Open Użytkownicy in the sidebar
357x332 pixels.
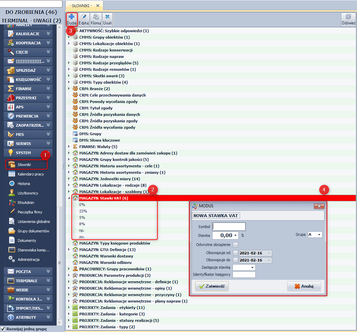point(28,193)
